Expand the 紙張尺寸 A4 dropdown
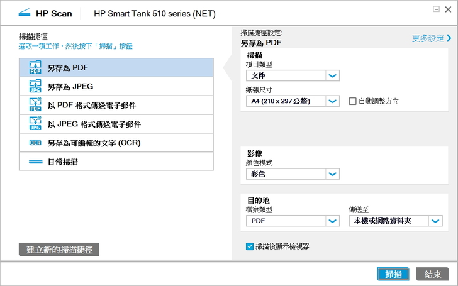 click(x=333, y=101)
